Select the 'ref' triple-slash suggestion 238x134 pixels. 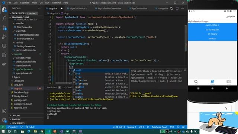click(101, 74)
